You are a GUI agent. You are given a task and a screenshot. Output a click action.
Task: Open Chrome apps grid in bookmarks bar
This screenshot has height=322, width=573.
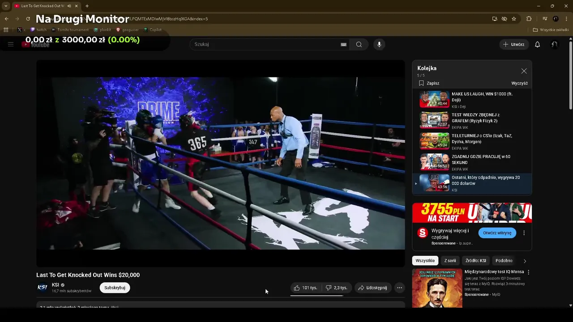click(6, 30)
